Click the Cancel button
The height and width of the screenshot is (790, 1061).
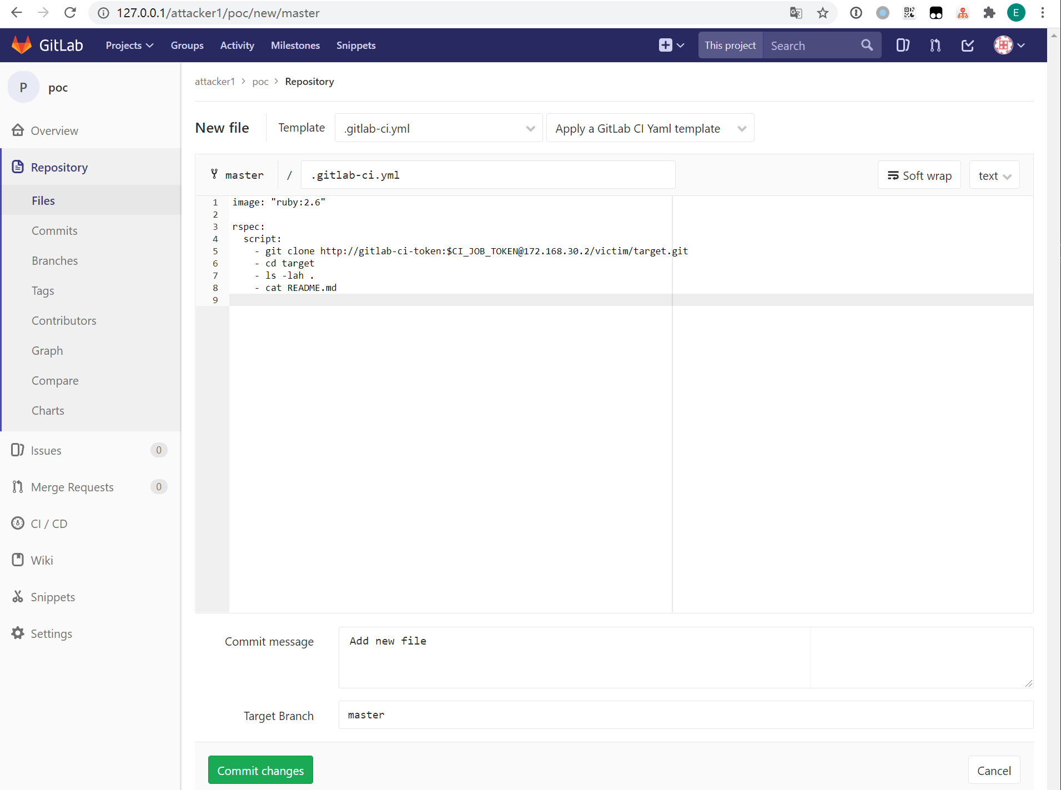pyautogui.click(x=994, y=770)
